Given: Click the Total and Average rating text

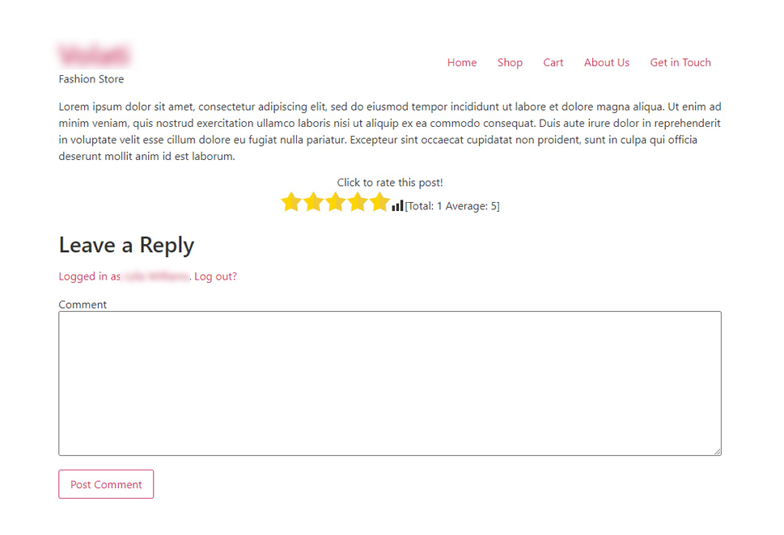Looking at the screenshot, I should [452, 206].
